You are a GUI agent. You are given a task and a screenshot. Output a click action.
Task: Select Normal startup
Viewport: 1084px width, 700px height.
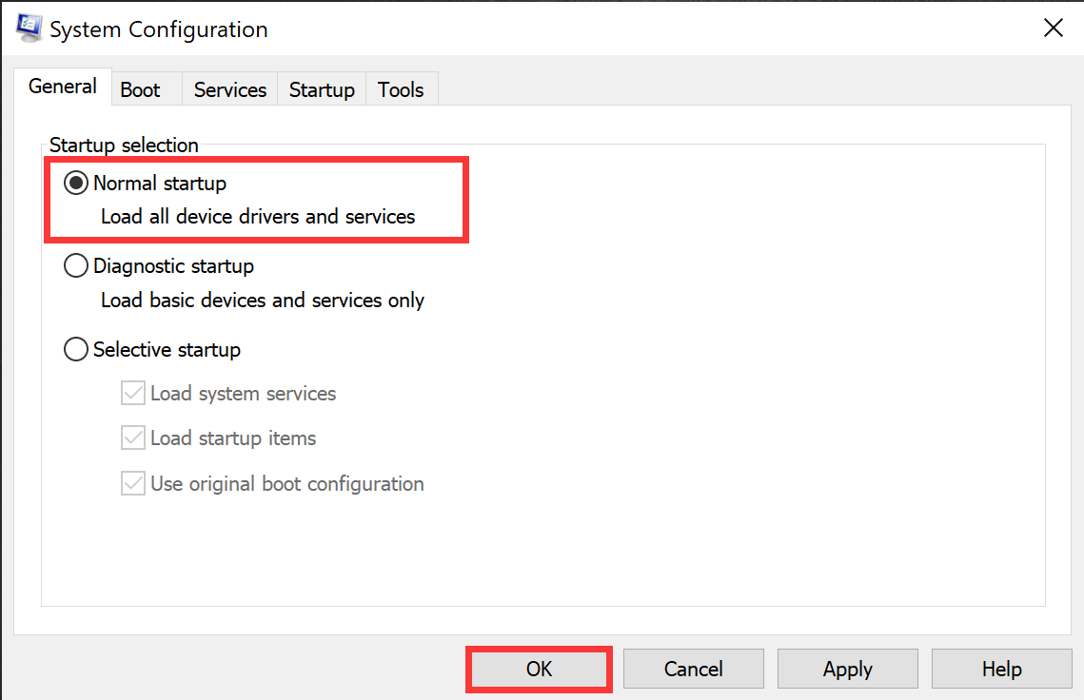pyautogui.click(x=76, y=183)
